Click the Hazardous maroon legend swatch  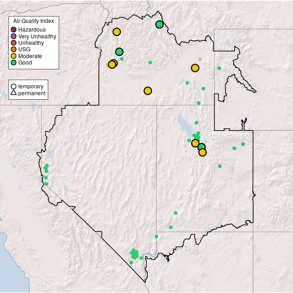(x=14, y=30)
